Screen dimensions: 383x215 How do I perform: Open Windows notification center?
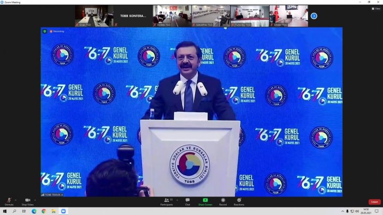[377, 211]
